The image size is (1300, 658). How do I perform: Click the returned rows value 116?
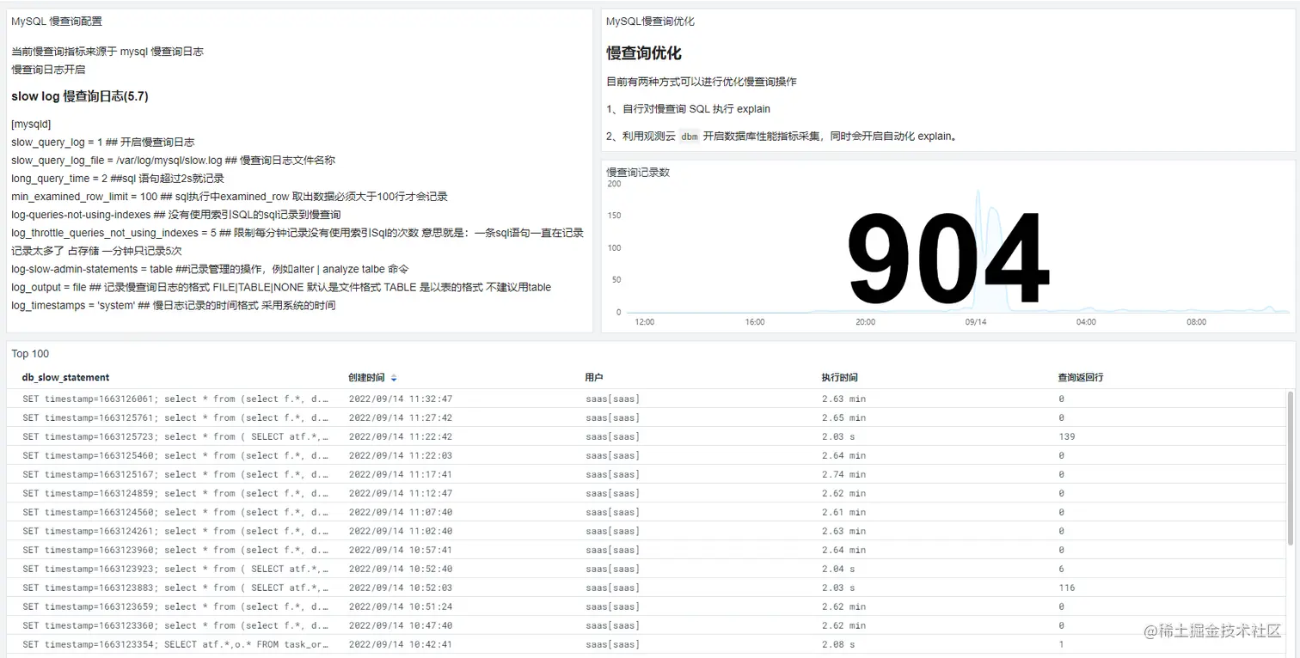tap(1067, 588)
